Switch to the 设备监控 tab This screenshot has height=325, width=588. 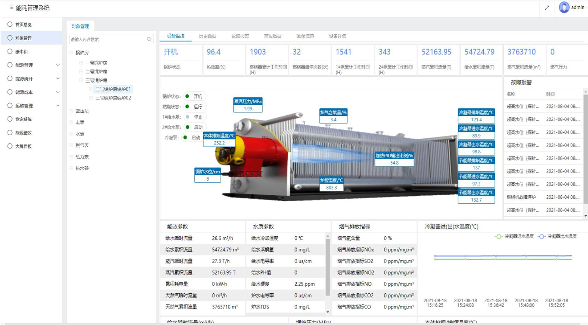coord(176,36)
